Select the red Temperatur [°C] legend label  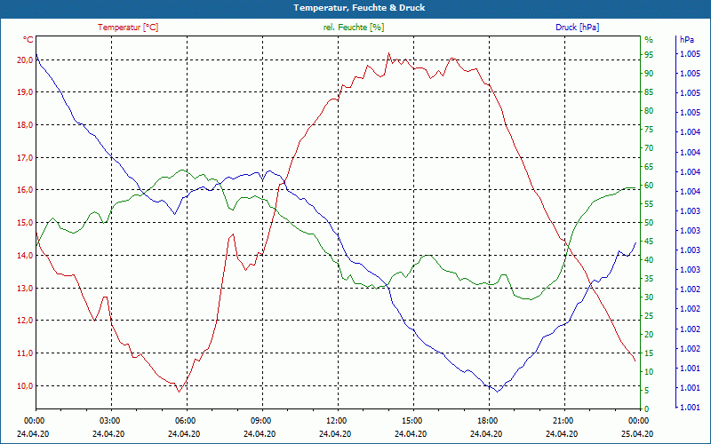(128, 28)
